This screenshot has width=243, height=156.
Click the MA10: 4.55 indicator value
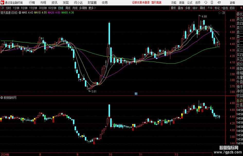point(40,13)
